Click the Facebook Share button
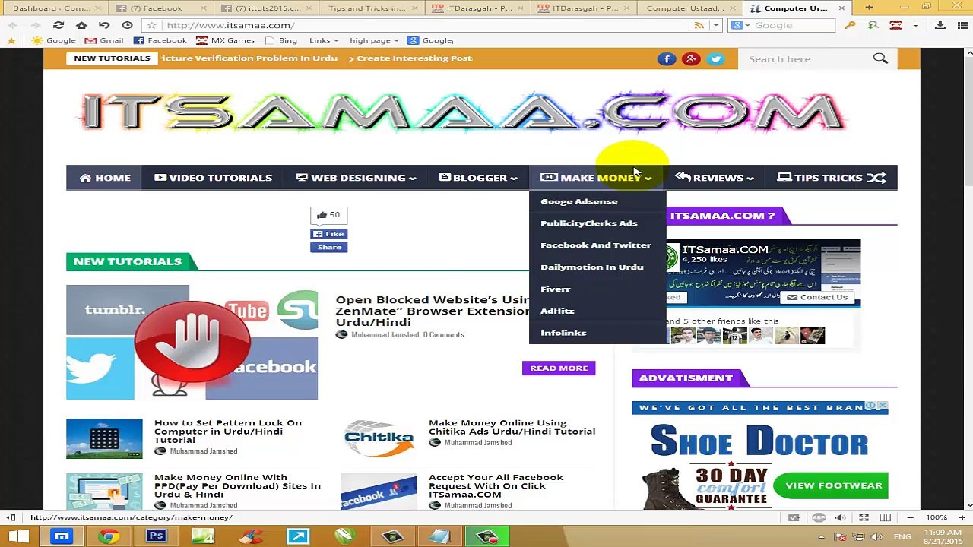The width and height of the screenshot is (973, 547). point(328,247)
